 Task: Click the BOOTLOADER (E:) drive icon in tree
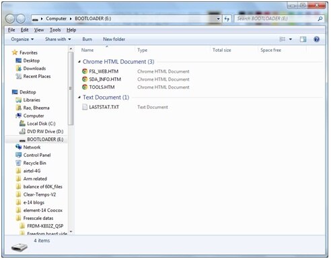pos(22,140)
